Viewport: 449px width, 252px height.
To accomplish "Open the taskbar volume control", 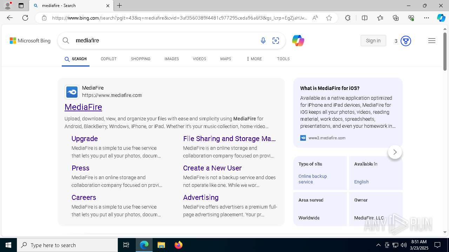I will (x=404, y=245).
